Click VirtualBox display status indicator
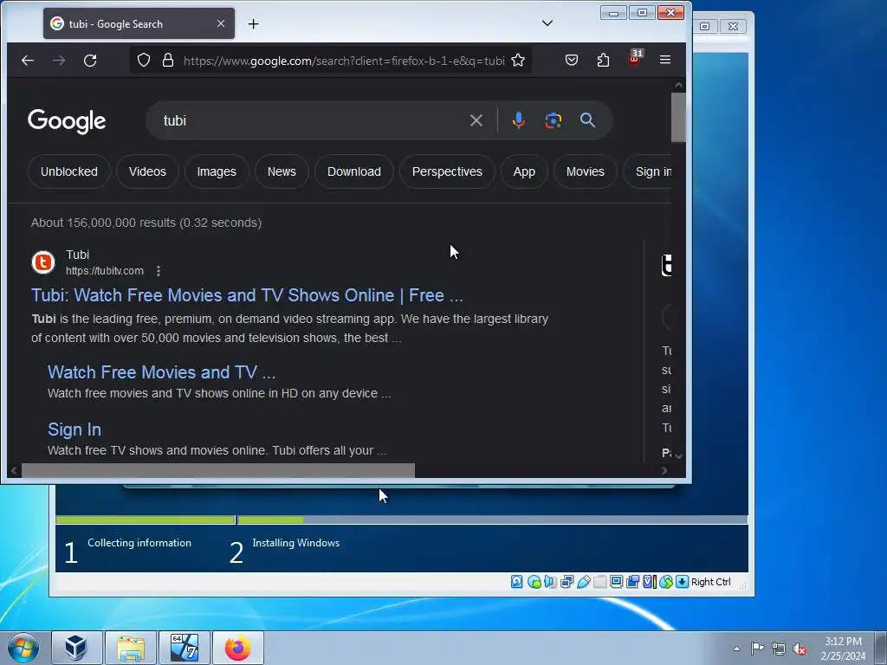The height and width of the screenshot is (665, 887). pos(616,582)
